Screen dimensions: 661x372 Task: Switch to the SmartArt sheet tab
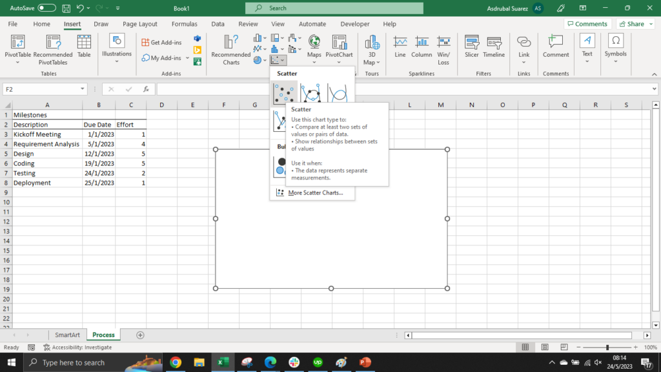[68, 335]
